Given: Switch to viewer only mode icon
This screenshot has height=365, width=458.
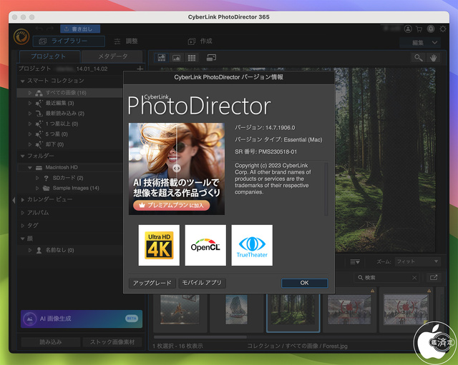Looking at the screenshot, I should point(177,58).
